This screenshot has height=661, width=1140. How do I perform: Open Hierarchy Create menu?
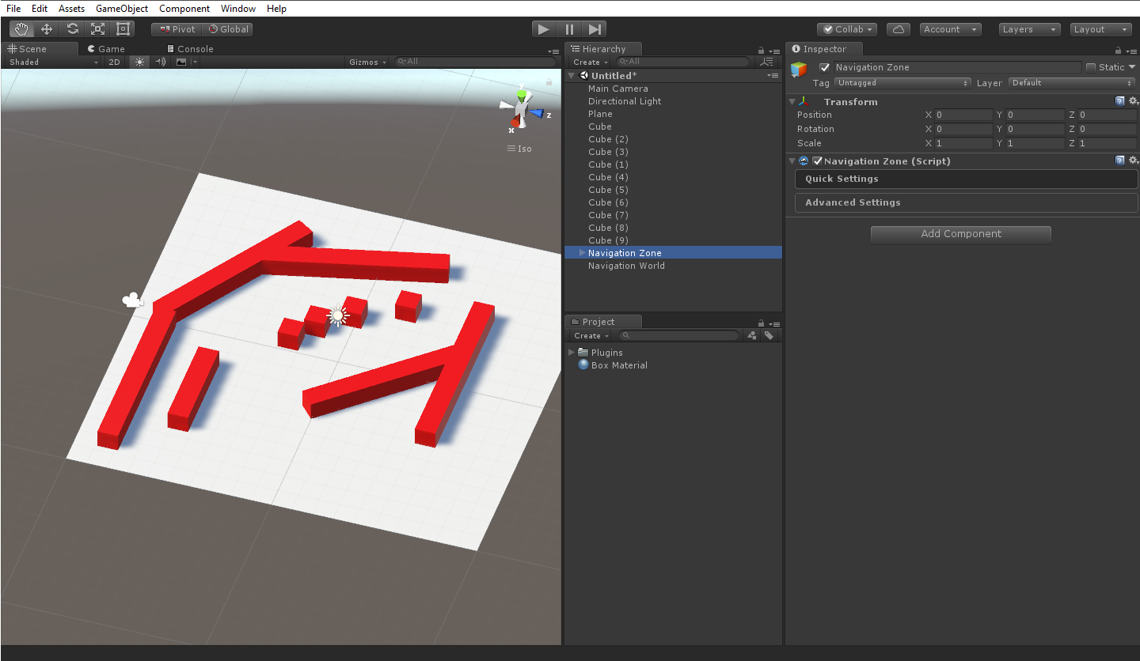tap(591, 62)
